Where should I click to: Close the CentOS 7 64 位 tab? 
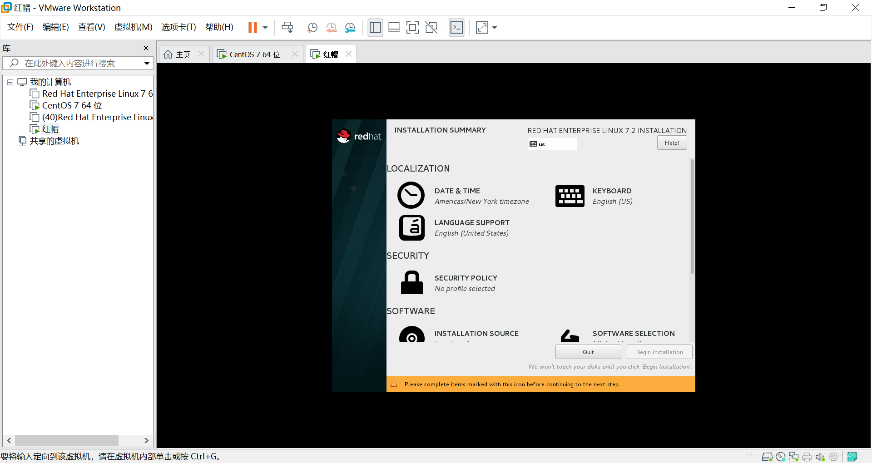(295, 54)
